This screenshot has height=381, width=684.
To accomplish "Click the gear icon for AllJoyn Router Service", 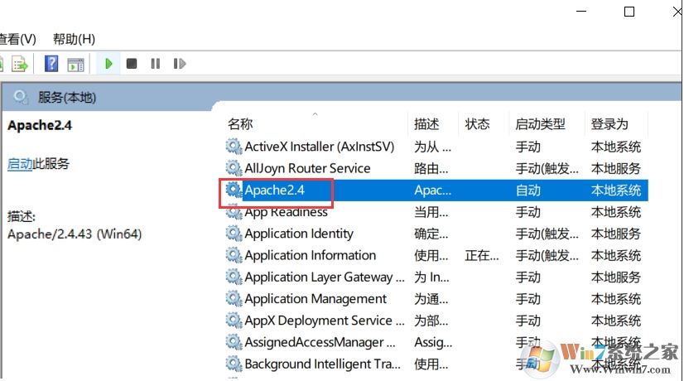I will [234, 168].
